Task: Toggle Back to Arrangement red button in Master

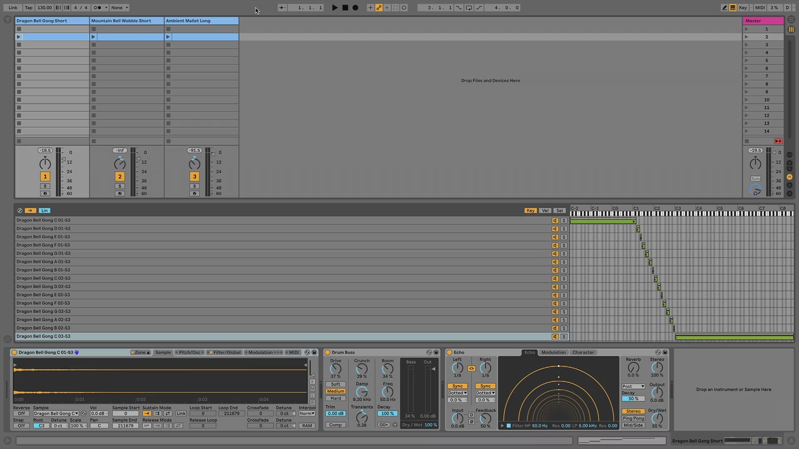Action: click(x=778, y=141)
